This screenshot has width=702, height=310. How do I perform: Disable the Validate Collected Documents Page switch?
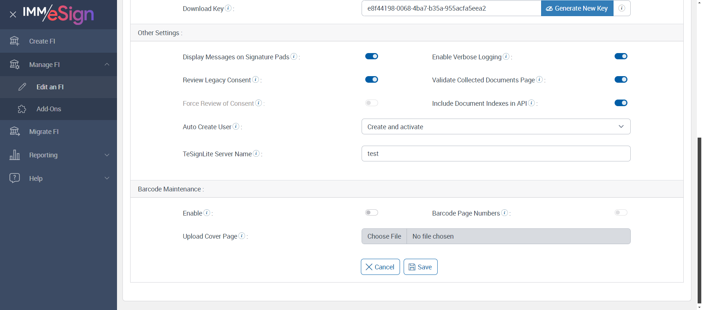[621, 79]
